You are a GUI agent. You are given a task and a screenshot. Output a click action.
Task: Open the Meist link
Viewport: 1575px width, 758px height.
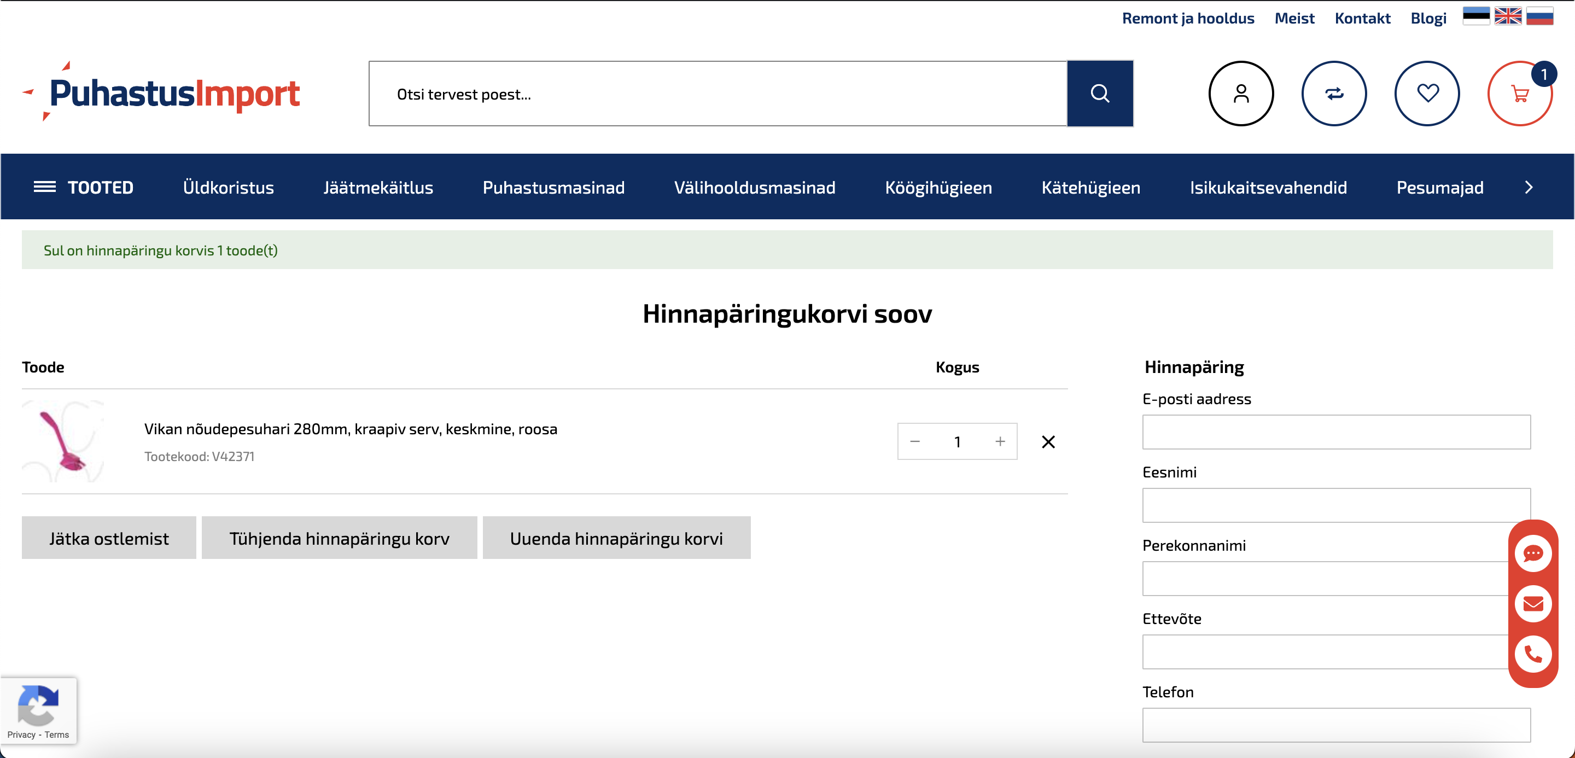point(1294,19)
